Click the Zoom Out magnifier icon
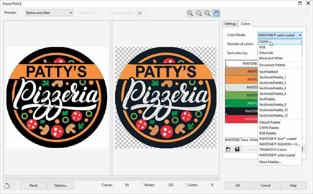The height and width of the screenshot is (194, 313). click(x=199, y=13)
